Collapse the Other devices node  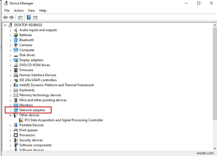click(10, 115)
